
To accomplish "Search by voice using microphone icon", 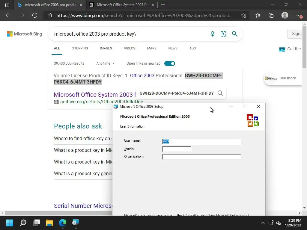I will tap(213, 34).
